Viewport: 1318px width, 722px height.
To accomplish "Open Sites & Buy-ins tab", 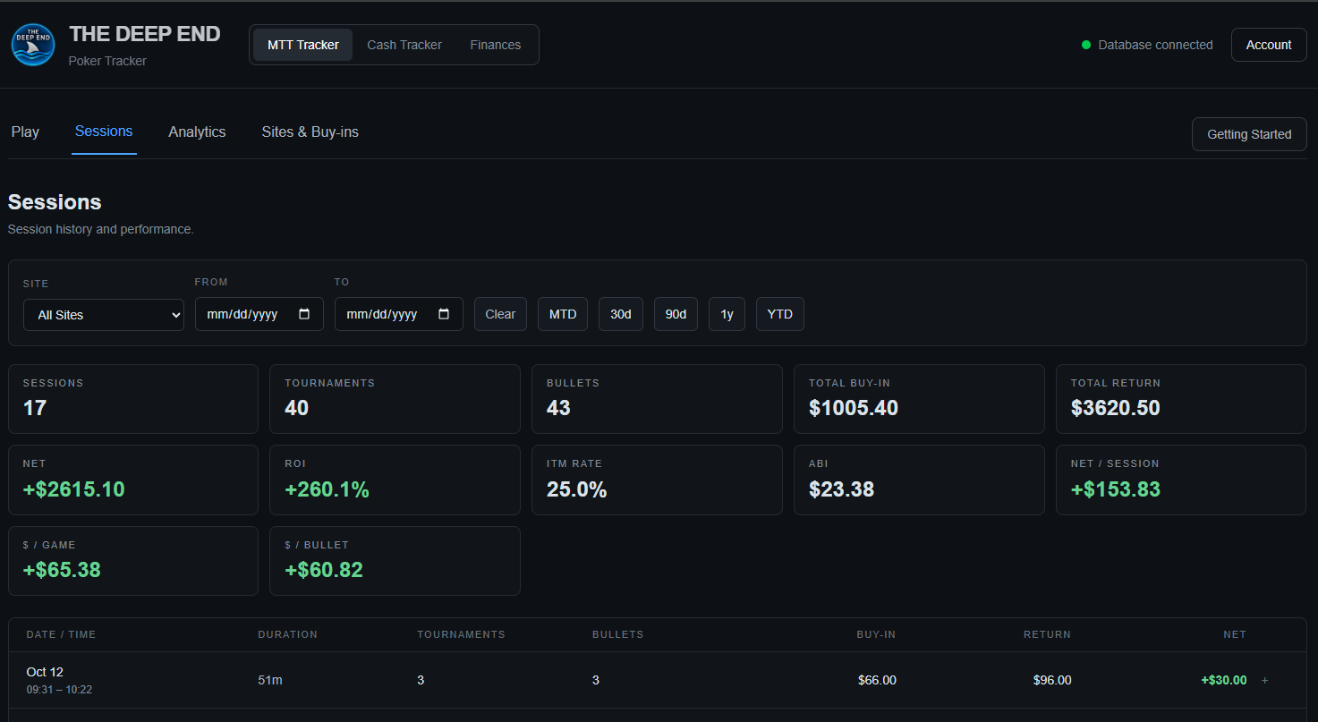I will [310, 132].
